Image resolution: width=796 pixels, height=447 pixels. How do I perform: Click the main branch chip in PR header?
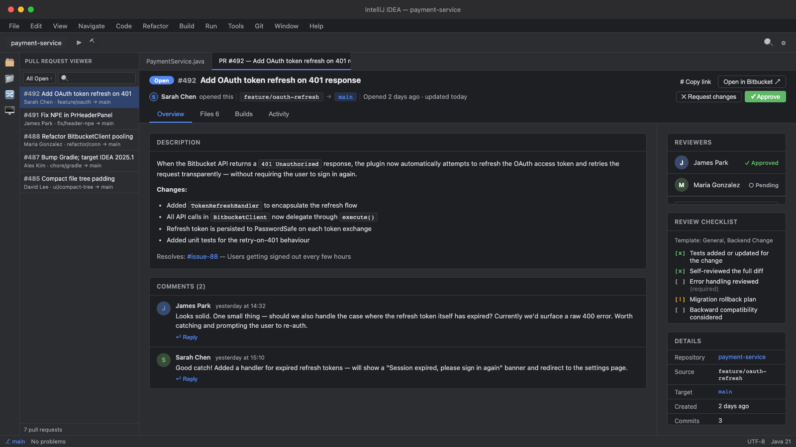point(345,97)
